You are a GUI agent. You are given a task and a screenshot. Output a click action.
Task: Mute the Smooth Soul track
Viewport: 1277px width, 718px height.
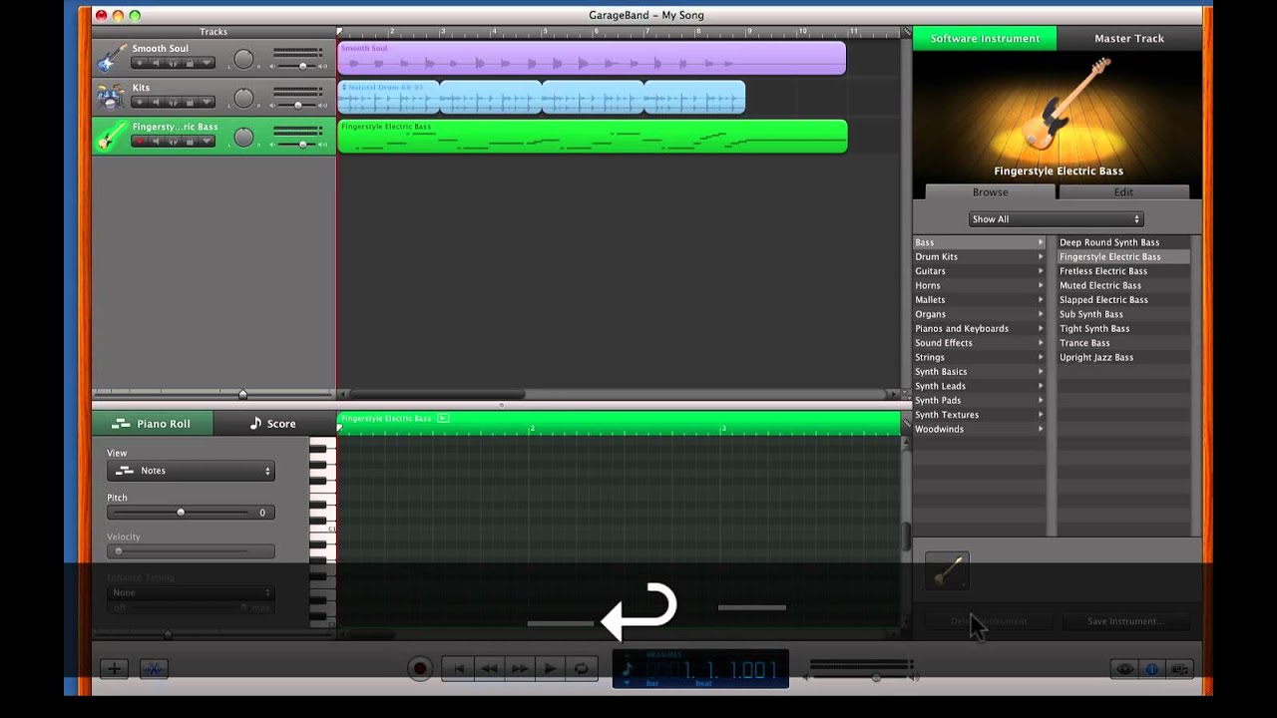point(156,63)
